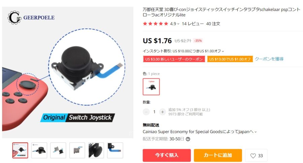The width and height of the screenshot is (303, 163).
Task: Select the 1 piece color variant swatch
Action: [151, 87]
